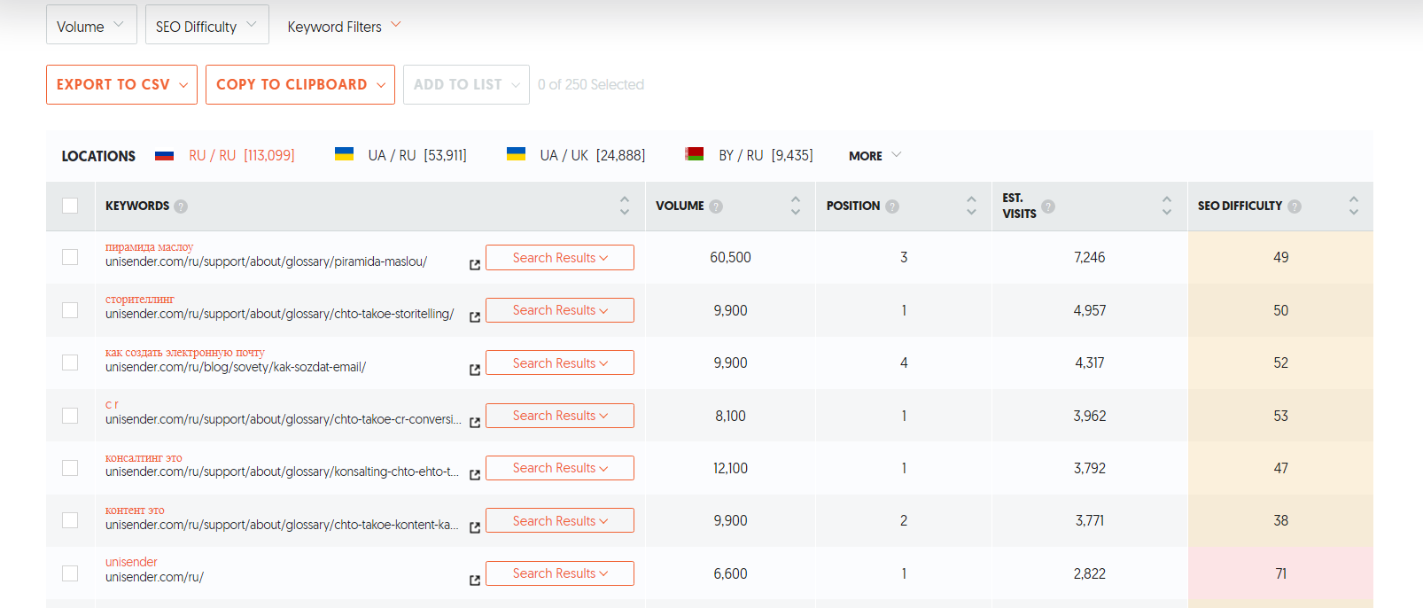Show help tooltip for Position column
Viewport: 1423px width, 608px height.
pos(892,206)
